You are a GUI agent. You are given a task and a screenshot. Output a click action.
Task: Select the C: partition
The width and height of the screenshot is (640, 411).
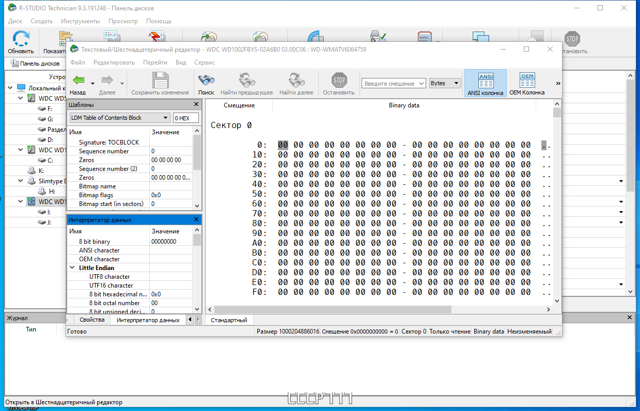tap(50, 160)
